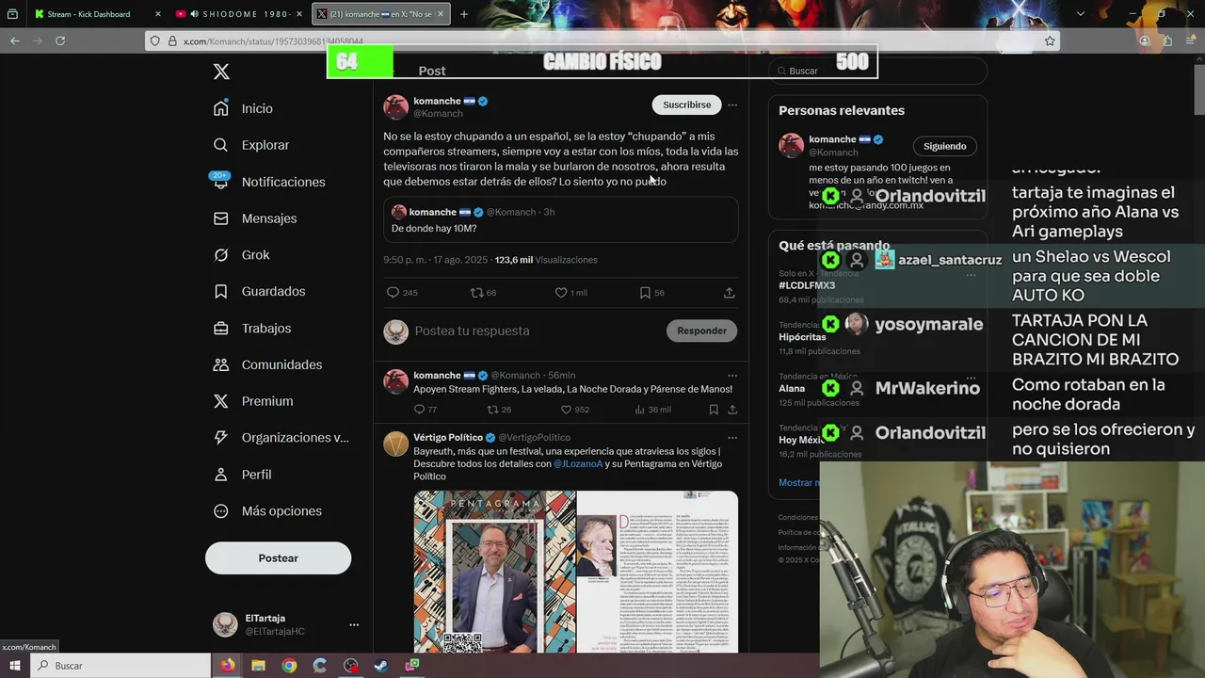Open the Windows Start menu
The height and width of the screenshot is (678, 1205).
point(15,666)
